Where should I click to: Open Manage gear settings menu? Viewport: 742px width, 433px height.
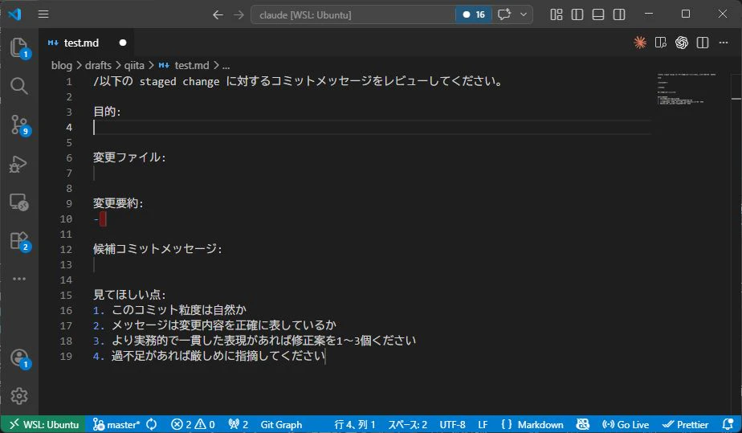point(19,395)
